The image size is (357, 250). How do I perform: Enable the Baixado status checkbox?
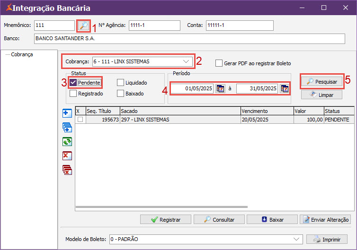(120, 94)
